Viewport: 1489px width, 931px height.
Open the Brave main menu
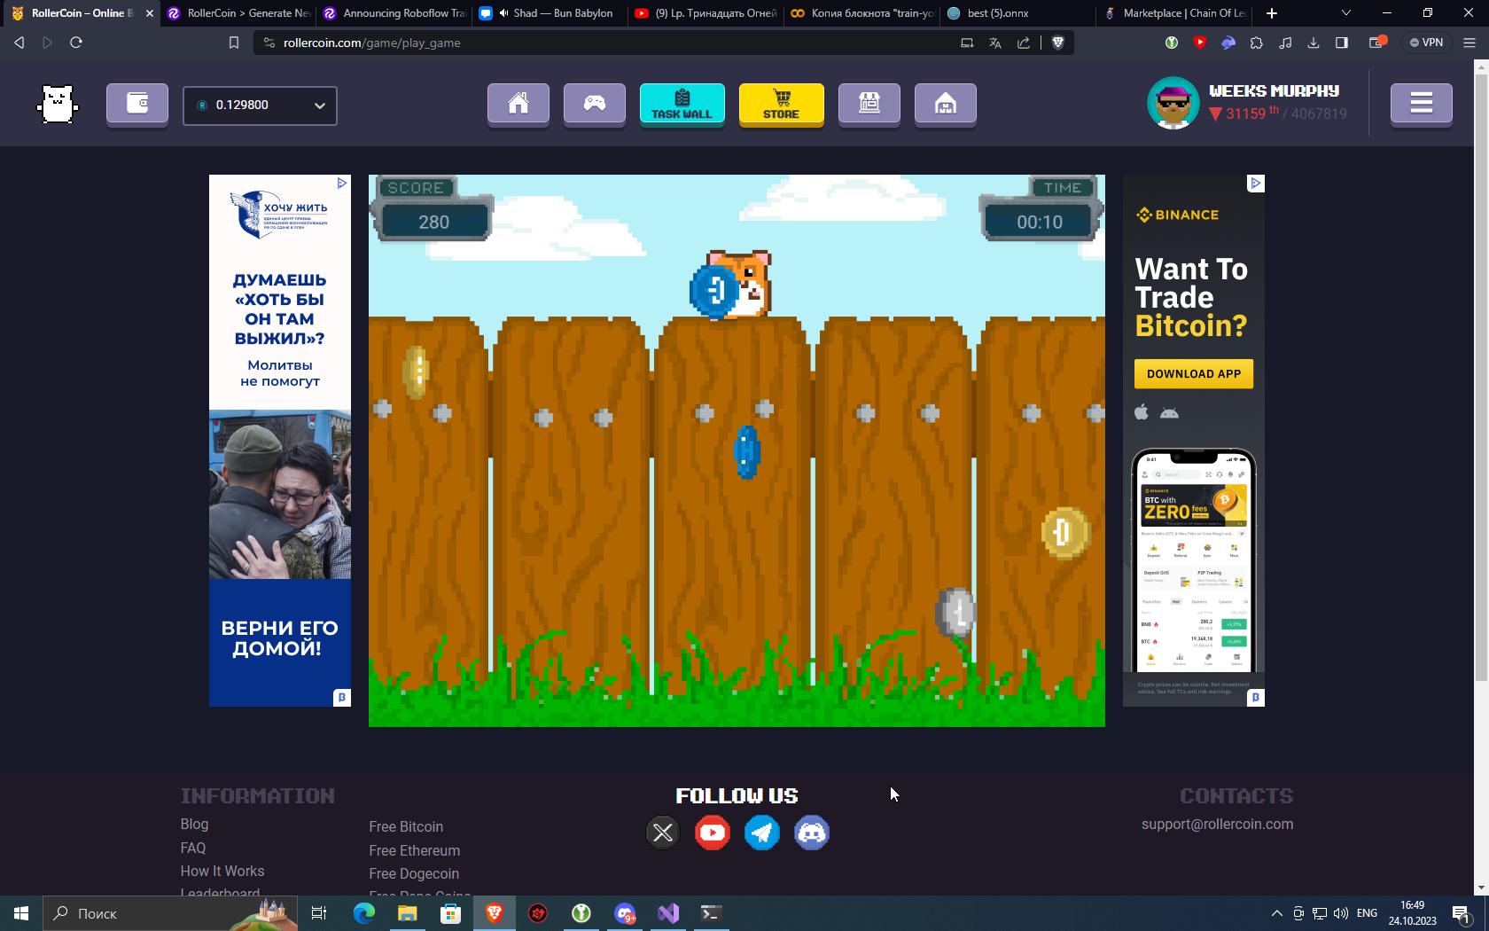point(1469,43)
